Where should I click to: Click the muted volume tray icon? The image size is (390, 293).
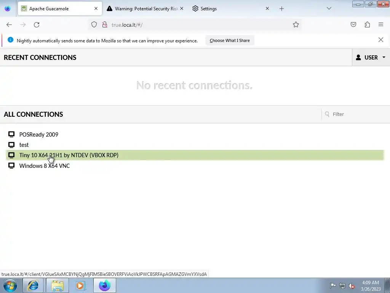352,285
